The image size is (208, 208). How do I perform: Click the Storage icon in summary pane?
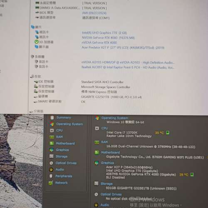[96, 183]
